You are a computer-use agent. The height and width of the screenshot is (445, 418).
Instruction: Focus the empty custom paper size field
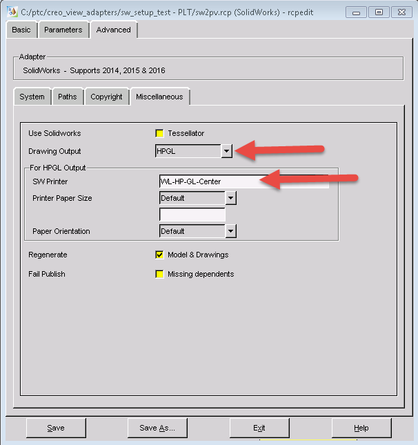192,215
